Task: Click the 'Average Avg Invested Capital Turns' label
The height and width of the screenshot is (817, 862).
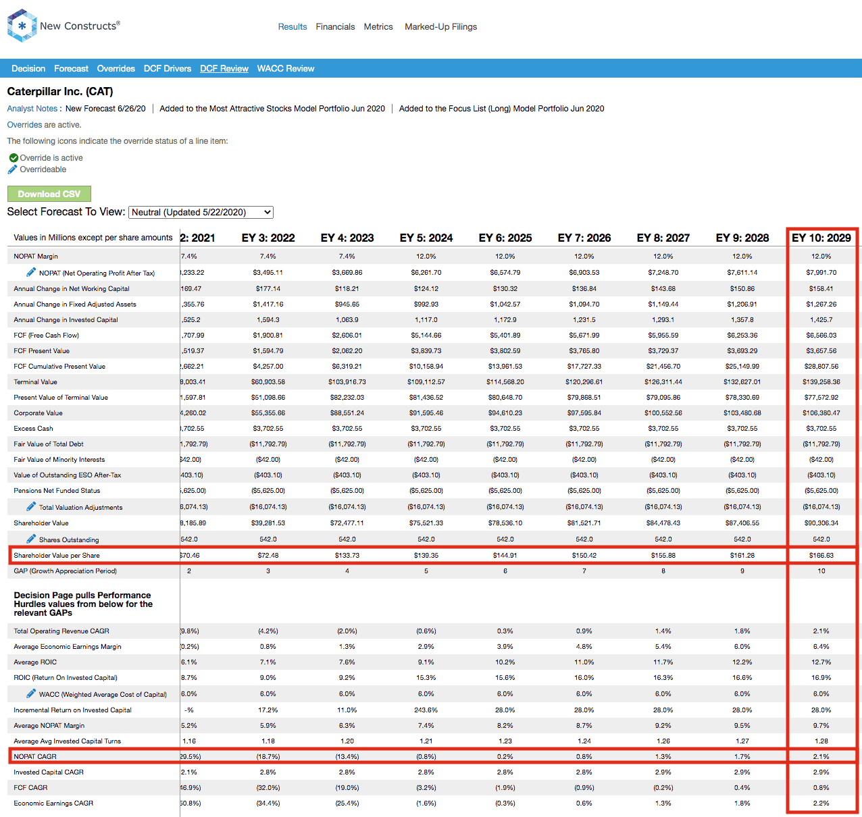Action: click(68, 741)
